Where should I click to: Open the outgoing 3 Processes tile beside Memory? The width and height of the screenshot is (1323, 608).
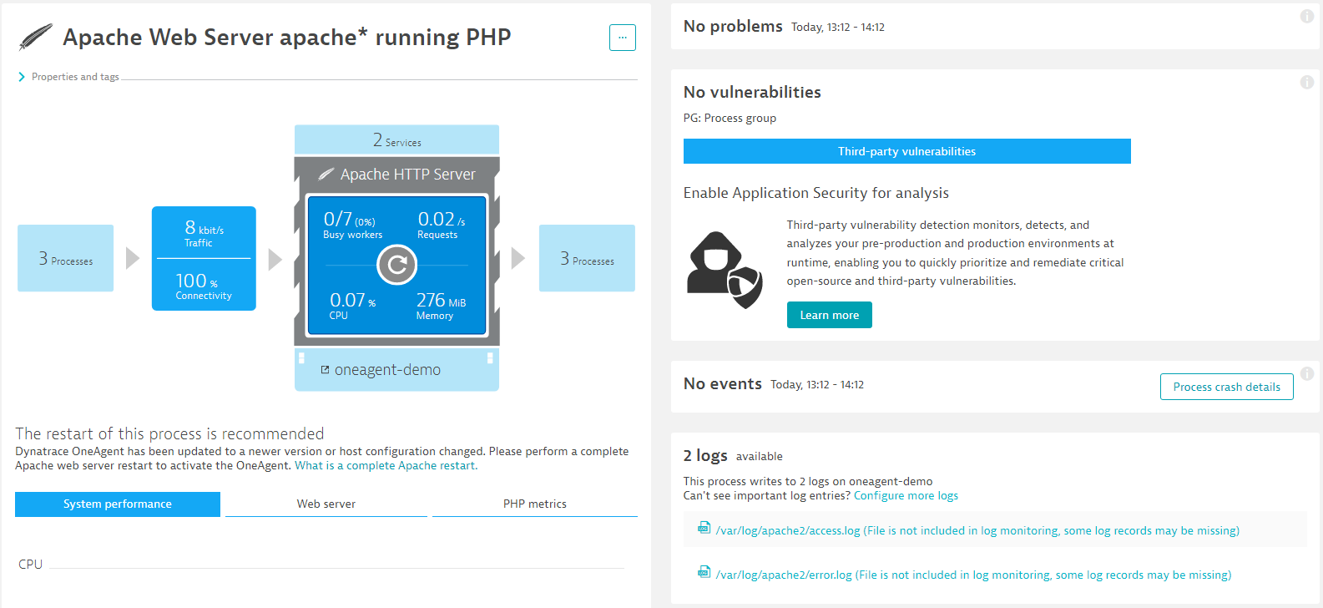coord(587,258)
